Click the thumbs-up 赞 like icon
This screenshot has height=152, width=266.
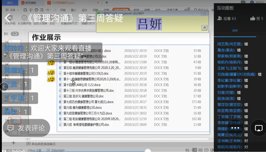[253, 18]
